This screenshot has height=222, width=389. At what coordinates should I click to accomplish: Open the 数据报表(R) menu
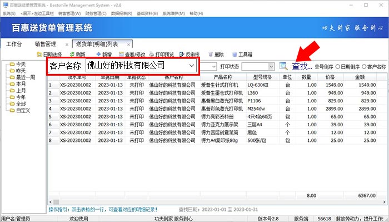(x=122, y=13)
